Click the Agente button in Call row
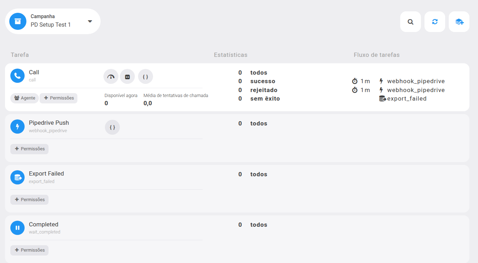Image resolution: width=478 pixels, height=263 pixels. pyautogui.click(x=25, y=98)
